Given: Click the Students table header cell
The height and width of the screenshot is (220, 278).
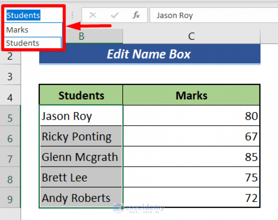Looking at the screenshot, I should [81, 95].
